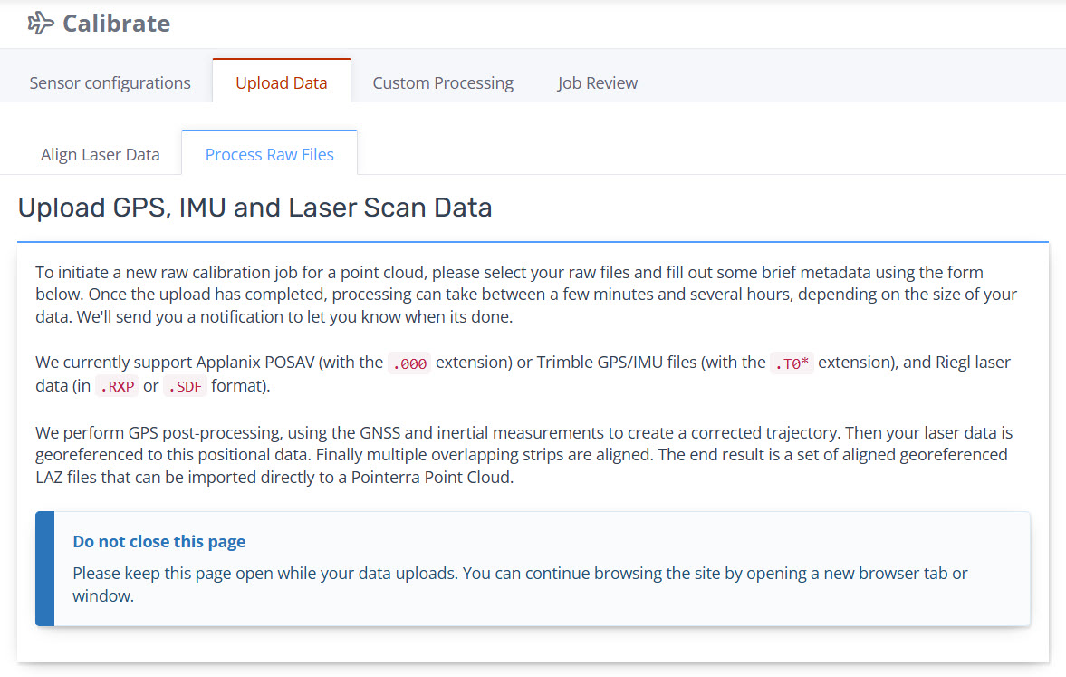Select the Process Raw Files sub-tab
Viewport: 1066px width, 677px height.
[269, 154]
